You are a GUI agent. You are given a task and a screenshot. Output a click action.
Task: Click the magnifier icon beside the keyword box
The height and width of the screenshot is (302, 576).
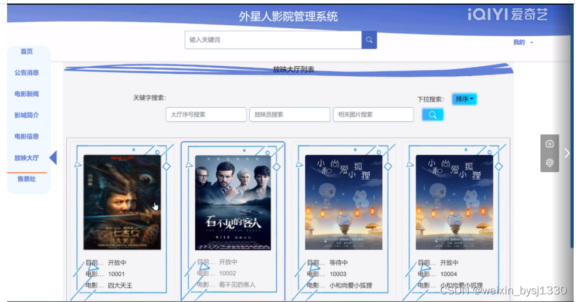pos(369,40)
